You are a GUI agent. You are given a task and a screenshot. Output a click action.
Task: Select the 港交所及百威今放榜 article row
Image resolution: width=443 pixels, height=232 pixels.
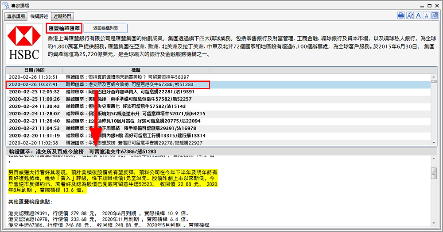(218, 84)
